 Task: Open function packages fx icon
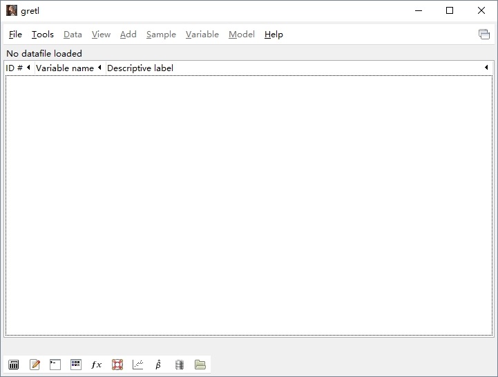[x=96, y=365]
